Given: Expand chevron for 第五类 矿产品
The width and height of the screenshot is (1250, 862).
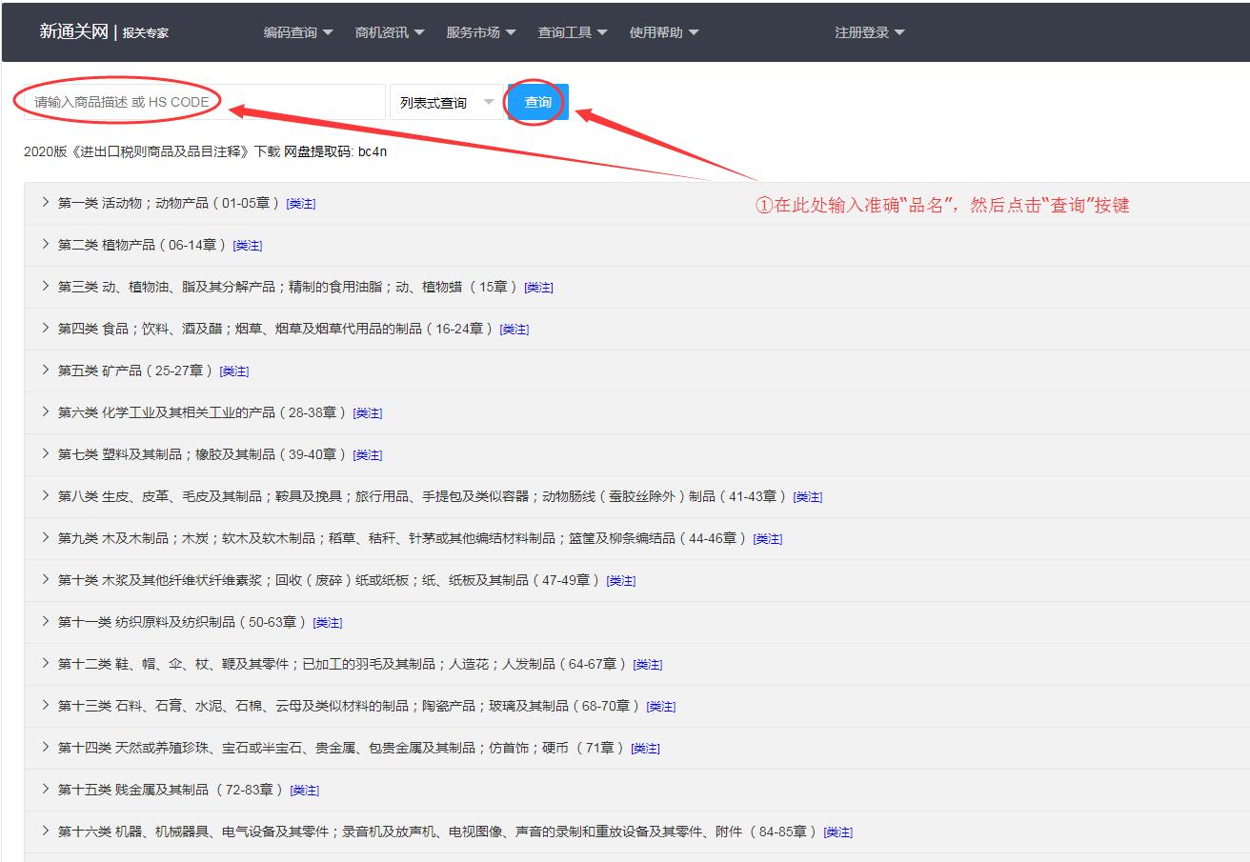Looking at the screenshot, I should (45, 370).
